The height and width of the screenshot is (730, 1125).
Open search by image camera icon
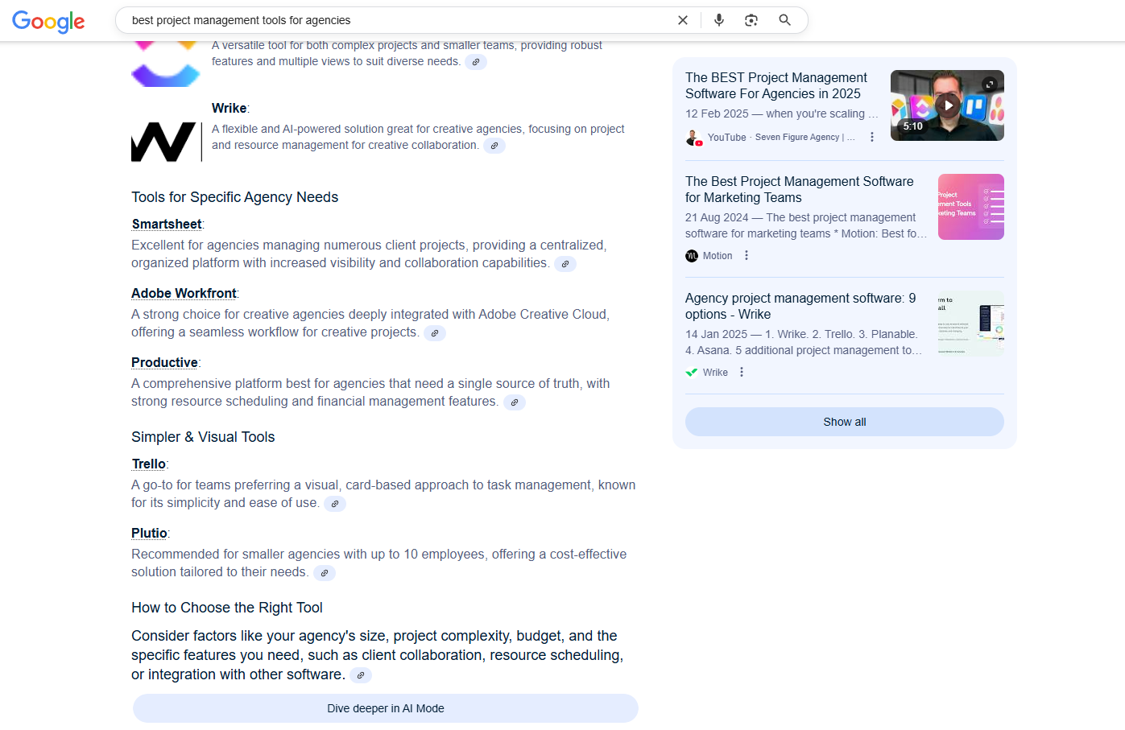point(751,20)
